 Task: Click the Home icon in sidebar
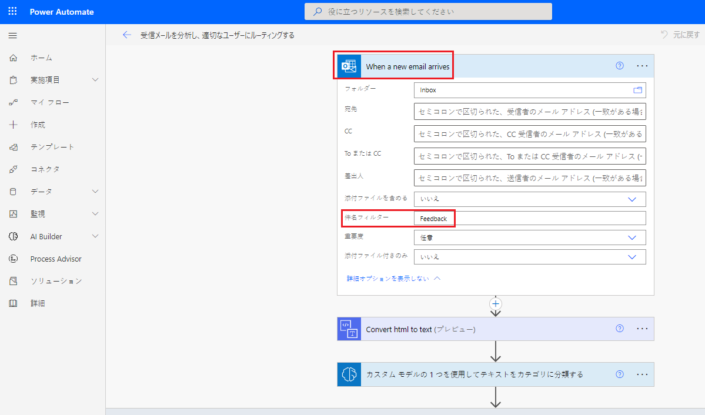[x=14, y=58]
